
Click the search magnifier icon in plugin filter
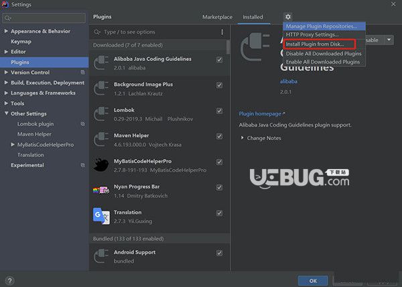coord(97,32)
